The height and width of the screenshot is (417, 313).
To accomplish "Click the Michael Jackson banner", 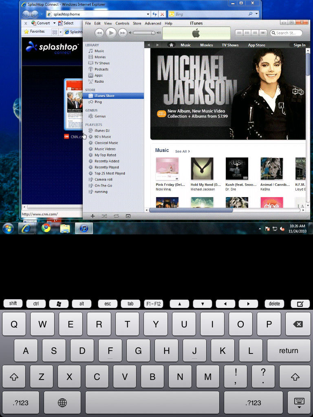I will (228, 94).
